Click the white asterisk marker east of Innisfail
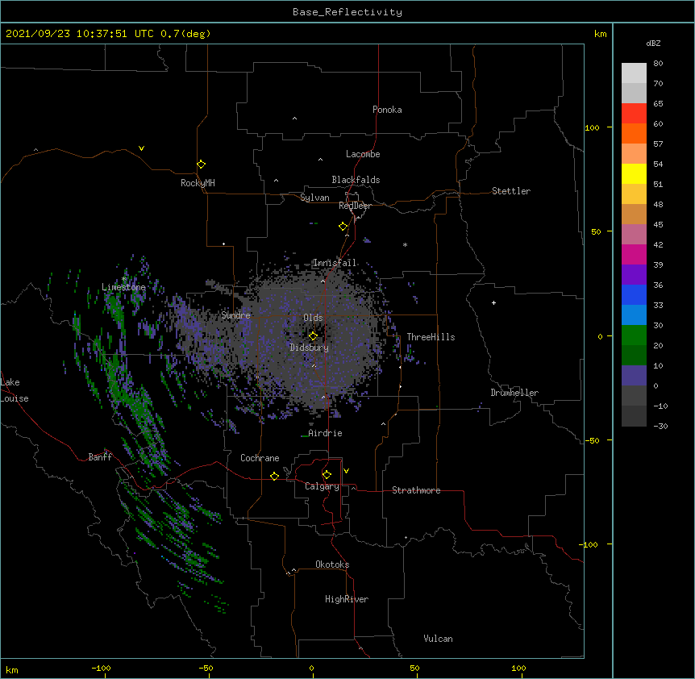 point(405,244)
